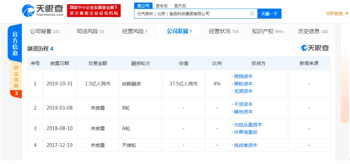
Task: Open investor link 共青城星创
Action: [245, 132]
